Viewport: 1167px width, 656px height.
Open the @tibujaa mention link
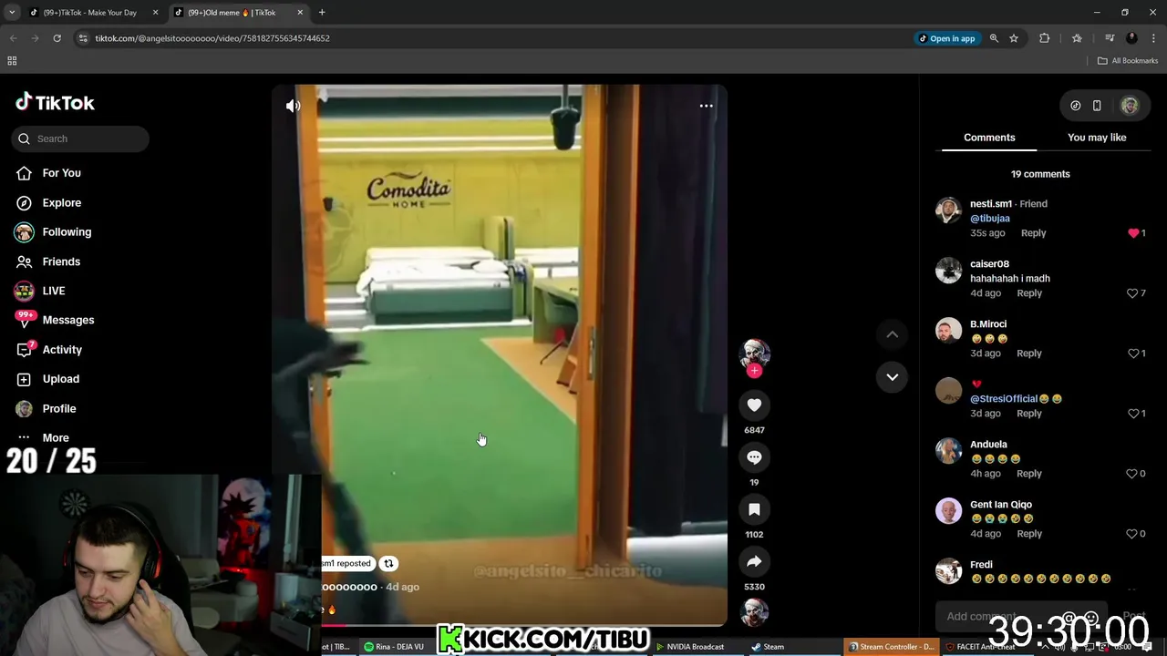tap(990, 219)
